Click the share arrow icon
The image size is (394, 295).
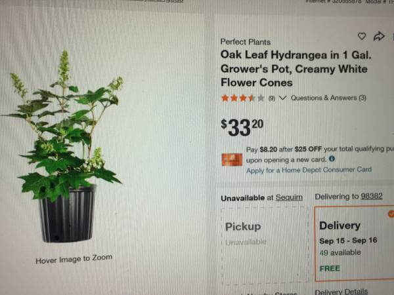pyautogui.click(x=379, y=36)
